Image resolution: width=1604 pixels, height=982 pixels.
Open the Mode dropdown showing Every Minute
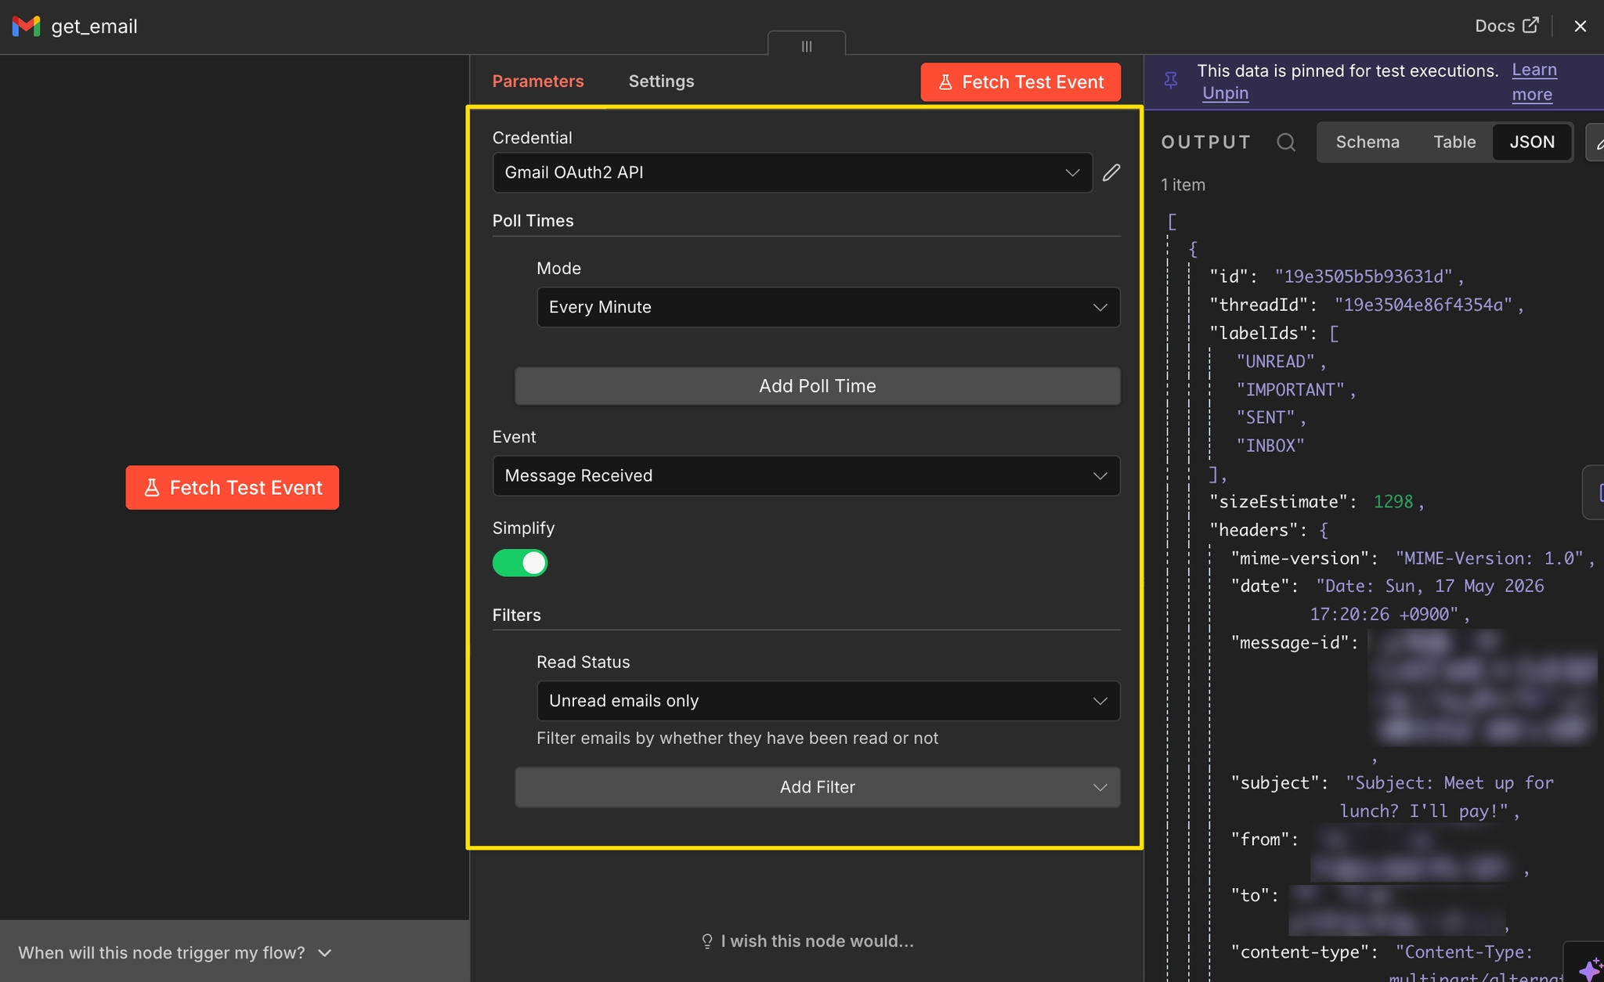pyautogui.click(x=828, y=307)
